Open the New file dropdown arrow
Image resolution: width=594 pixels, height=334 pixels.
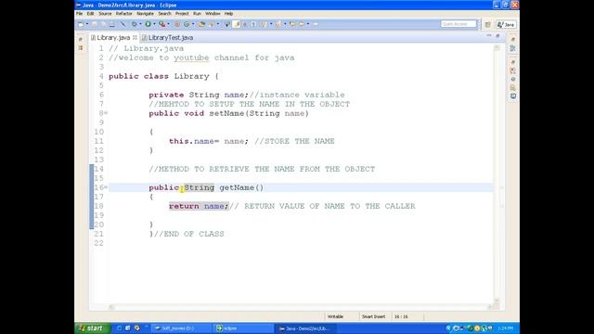pos(87,24)
